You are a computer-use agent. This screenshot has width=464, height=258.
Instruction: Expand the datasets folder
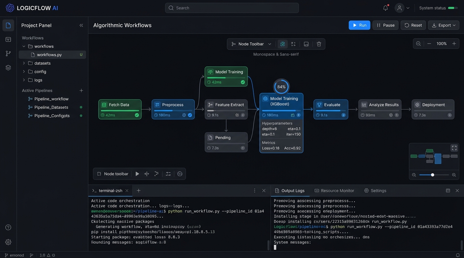point(24,63)
